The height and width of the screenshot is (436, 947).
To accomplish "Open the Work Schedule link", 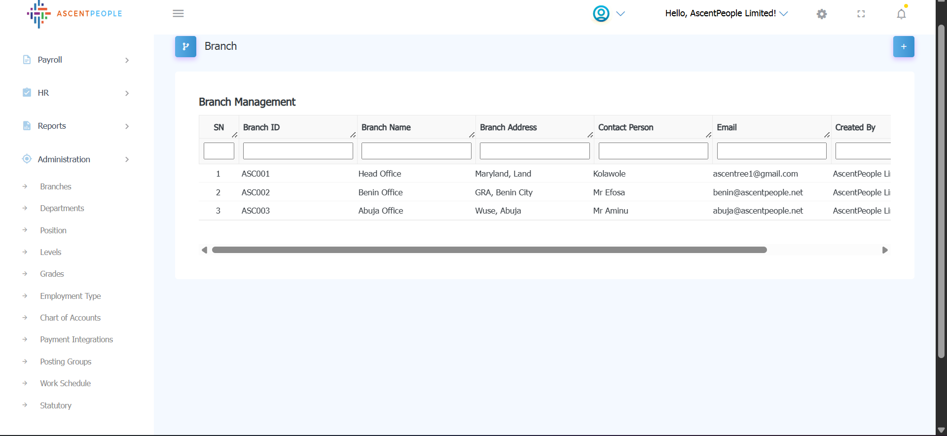I will pos(65,383).
